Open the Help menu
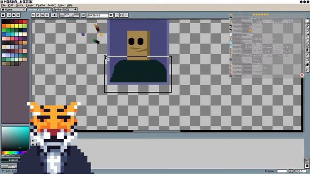310x174 pixels. point(70,5)
